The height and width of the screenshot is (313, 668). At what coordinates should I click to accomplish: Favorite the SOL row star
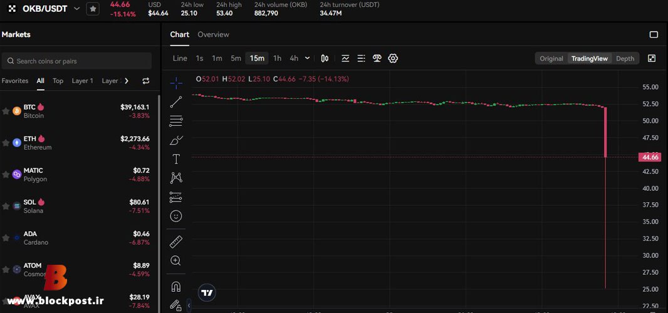pos(6,206)
